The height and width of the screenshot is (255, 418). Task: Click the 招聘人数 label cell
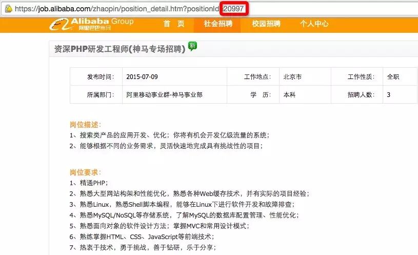click(x=357, y=94)
